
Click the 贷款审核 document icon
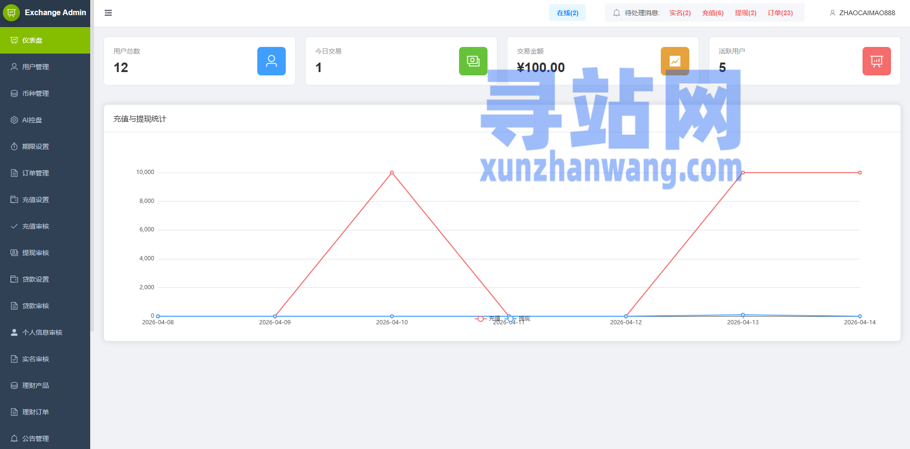click(14, 306)
